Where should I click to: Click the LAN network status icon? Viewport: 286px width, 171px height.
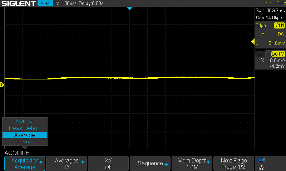[x=262, y=167]
